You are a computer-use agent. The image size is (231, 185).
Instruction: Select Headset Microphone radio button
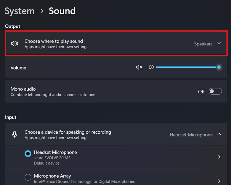(28, 154)
